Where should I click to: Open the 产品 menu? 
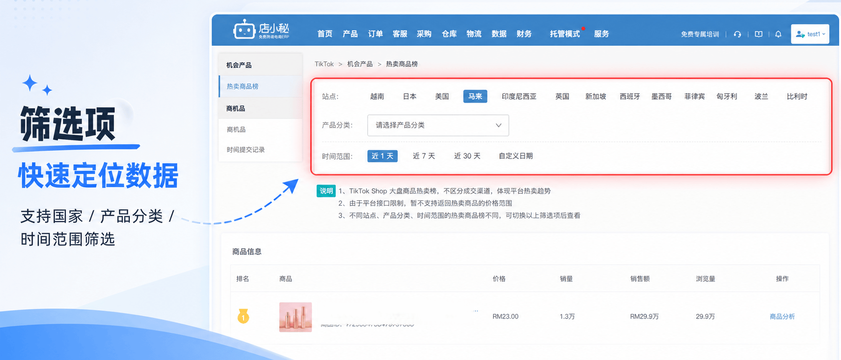[x=350, y=34]
